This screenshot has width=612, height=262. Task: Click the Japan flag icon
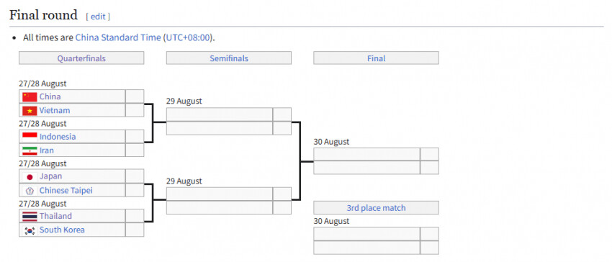click(30, 176)
